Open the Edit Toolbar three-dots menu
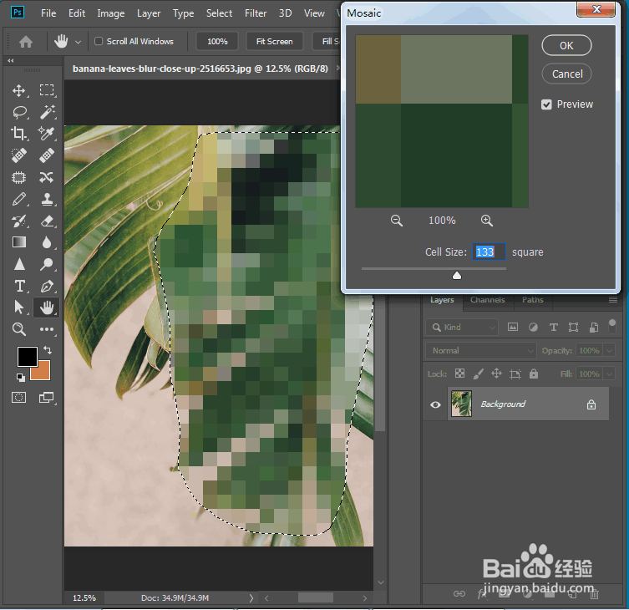This screenshot has height=610, width=629. (47, 329)
